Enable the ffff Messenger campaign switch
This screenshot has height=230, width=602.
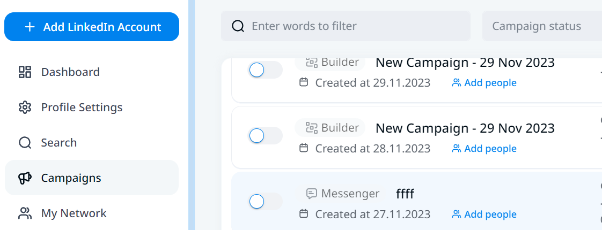pos(265,202)
